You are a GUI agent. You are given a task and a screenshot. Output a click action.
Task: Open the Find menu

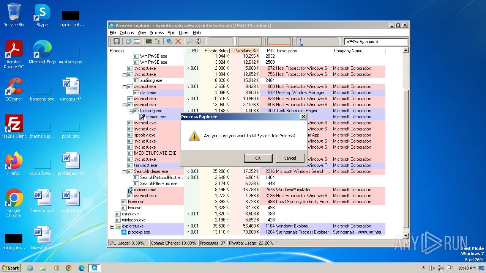[171, 33]
